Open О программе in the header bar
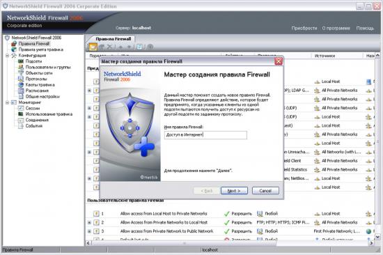 click(336, 28)
